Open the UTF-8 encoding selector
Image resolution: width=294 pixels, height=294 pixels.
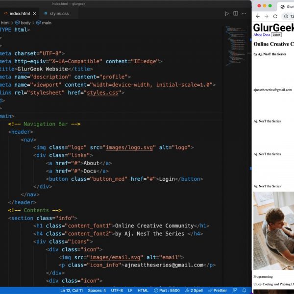pos(117,290)
